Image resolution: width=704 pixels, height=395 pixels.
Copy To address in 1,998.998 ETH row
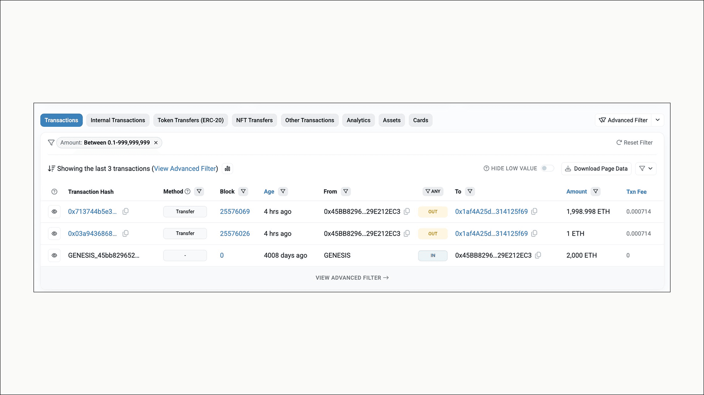(x=534, y=211)
